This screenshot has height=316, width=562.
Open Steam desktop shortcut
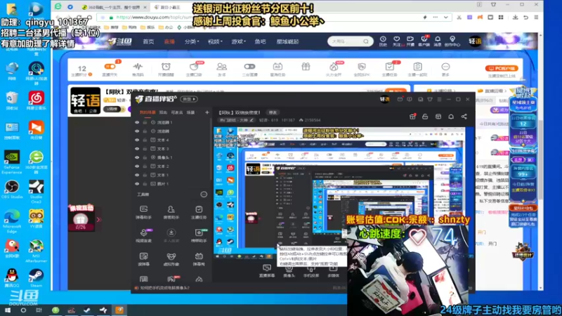pyautogui.click(x=37, y=278)
